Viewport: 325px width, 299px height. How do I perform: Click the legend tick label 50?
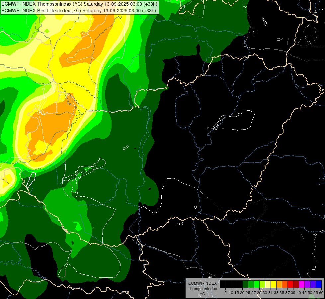coord(310,293)
